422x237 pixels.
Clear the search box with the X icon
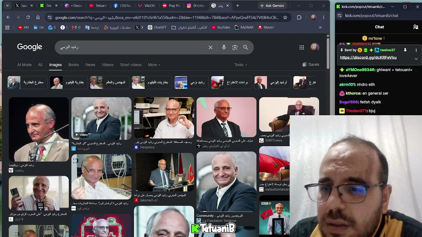point(210,47)
